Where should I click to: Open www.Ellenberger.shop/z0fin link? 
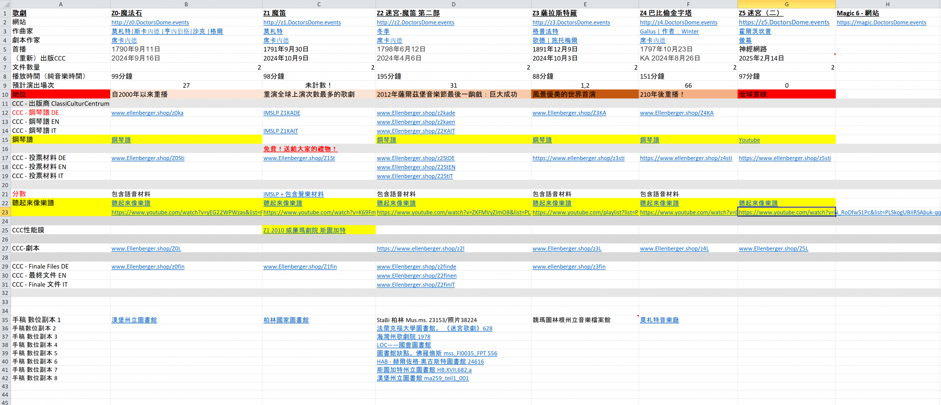[x=148, y=267]
